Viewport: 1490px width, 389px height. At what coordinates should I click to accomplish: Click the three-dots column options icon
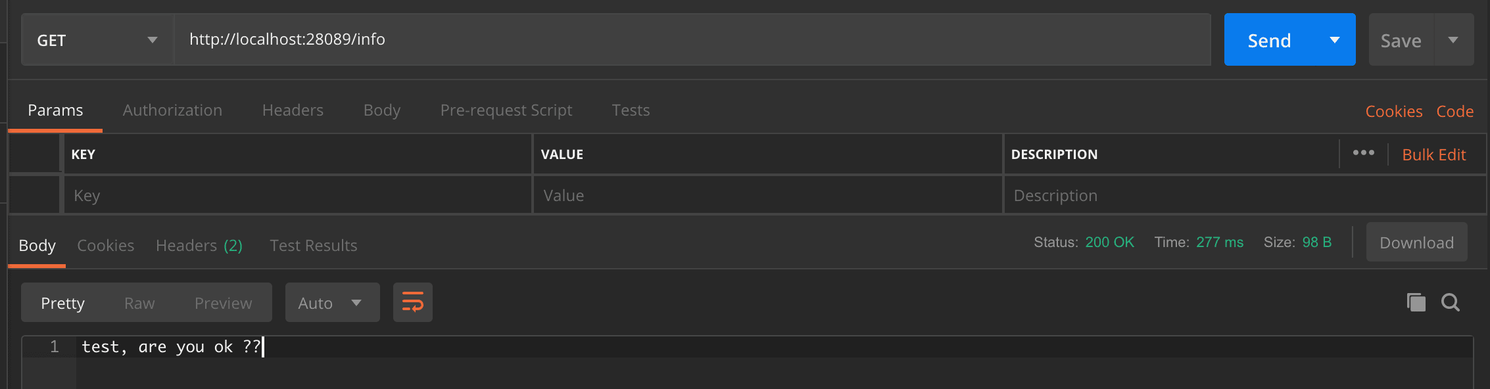1363,153
